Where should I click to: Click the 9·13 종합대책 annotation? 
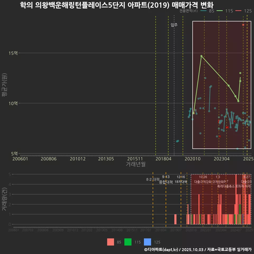165,180
